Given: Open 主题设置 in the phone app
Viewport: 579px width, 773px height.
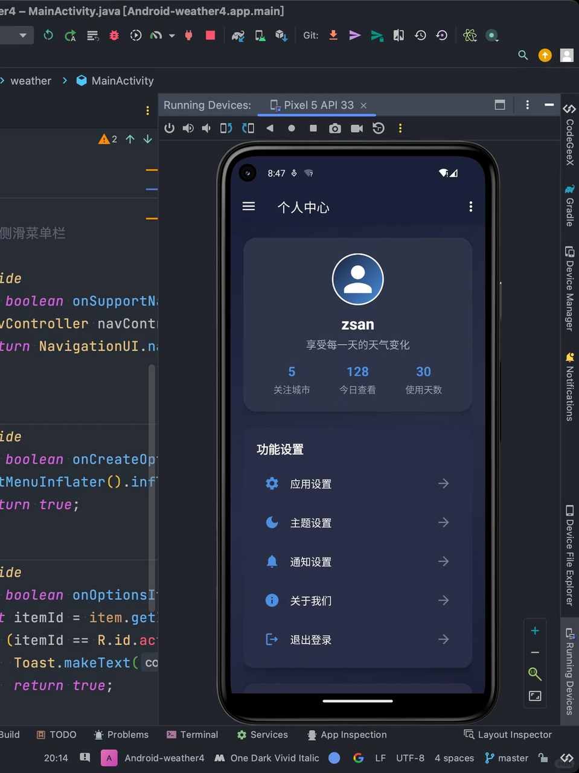Looking at the screenshot, I should (x=357, y=523).
